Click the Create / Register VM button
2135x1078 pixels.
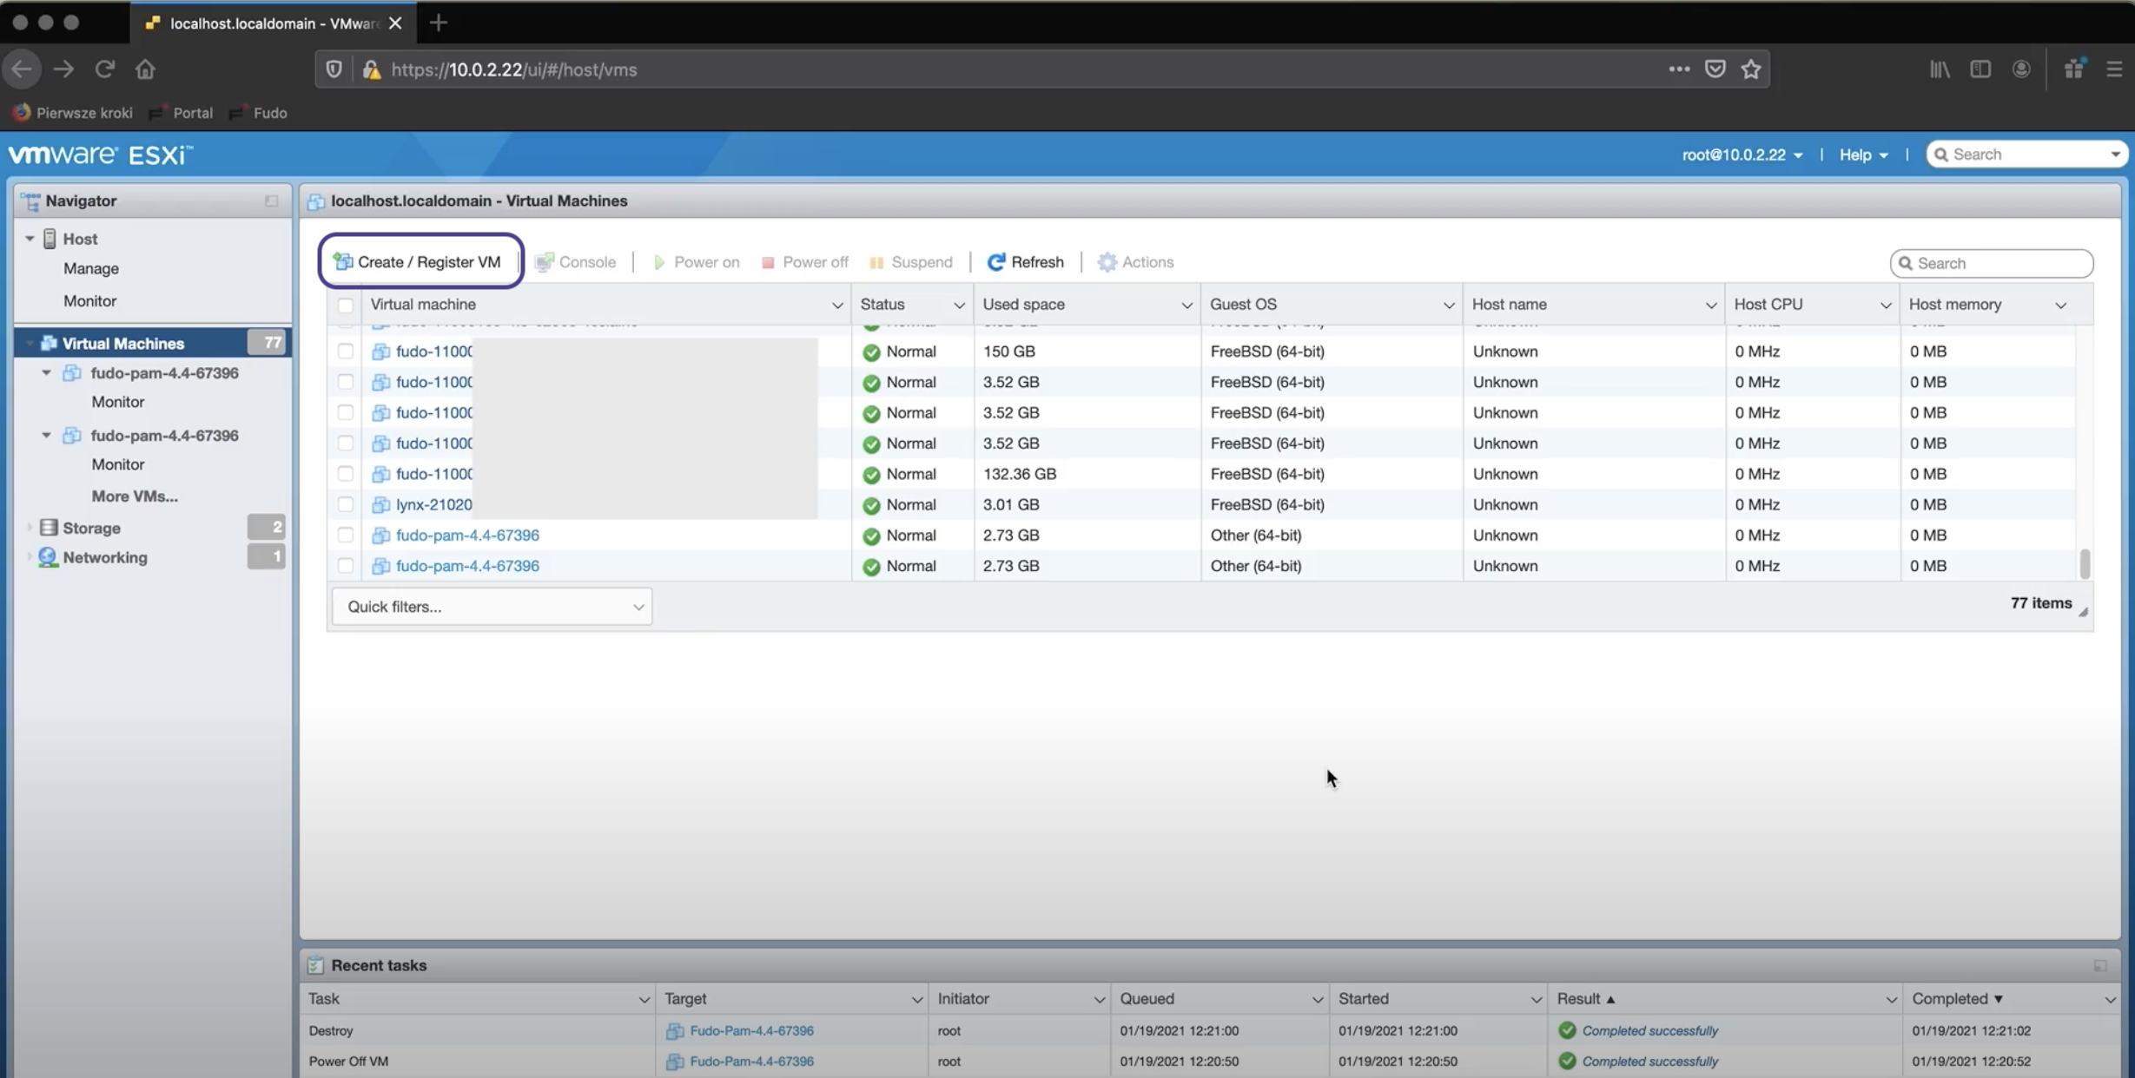coord(420,261)
